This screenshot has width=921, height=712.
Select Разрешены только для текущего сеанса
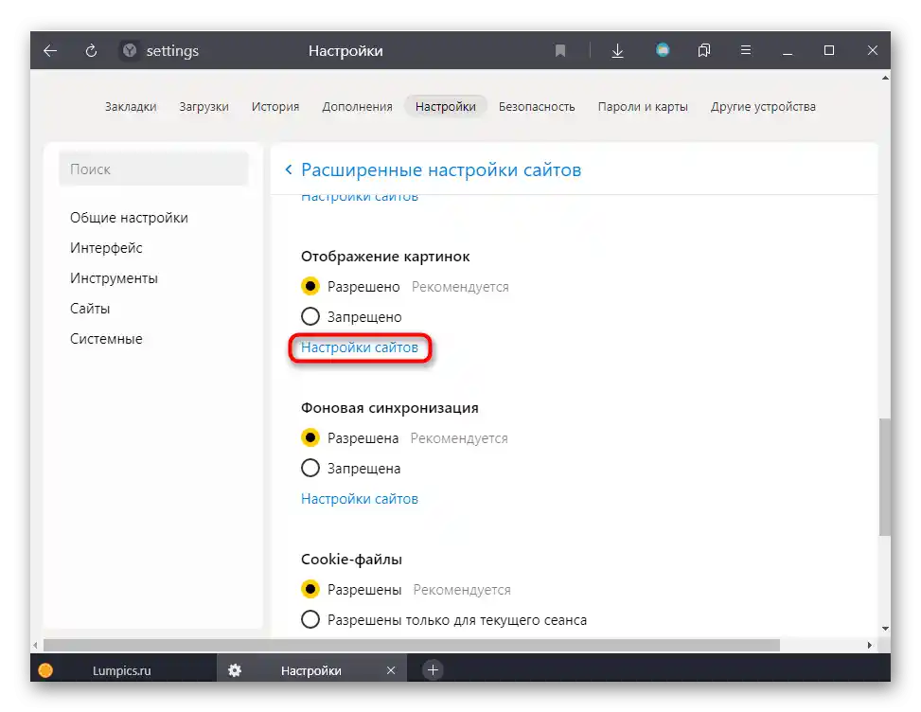point(310,620)
